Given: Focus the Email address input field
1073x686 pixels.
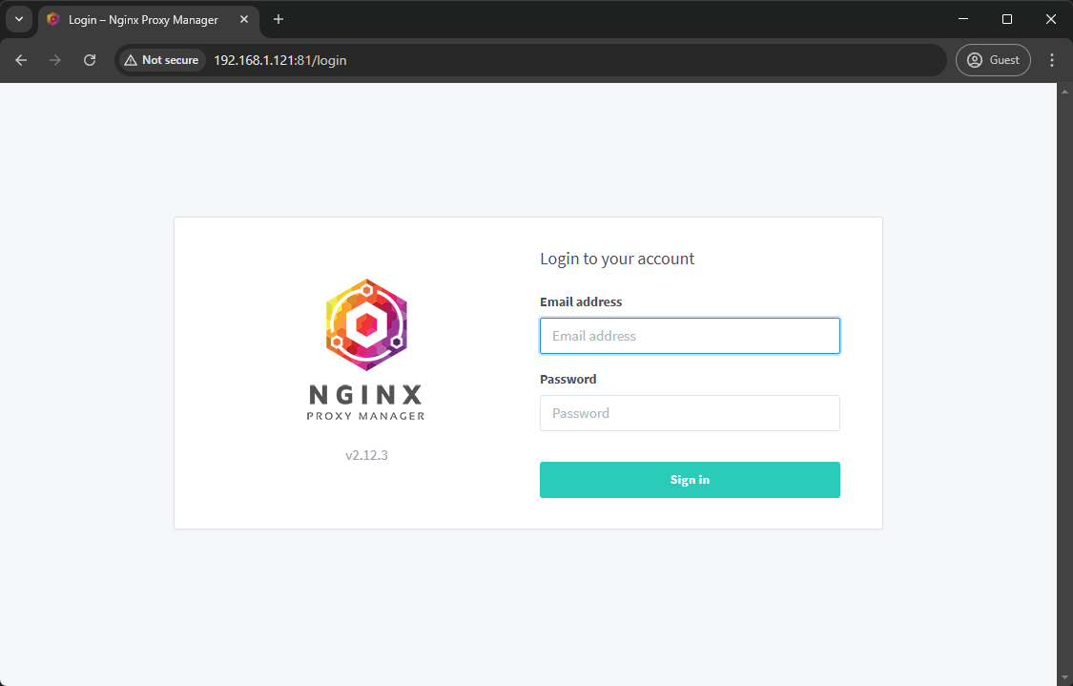Looking at the screenshot, I should (690, 336).
